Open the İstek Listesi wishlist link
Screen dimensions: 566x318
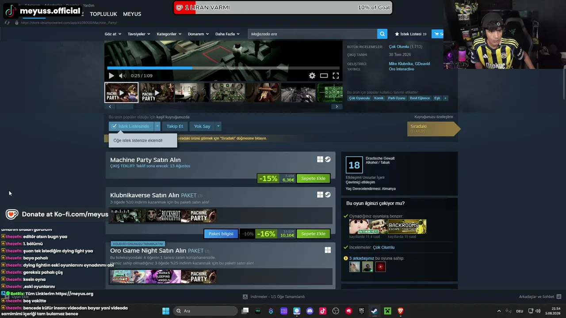[x=410, y=34]
